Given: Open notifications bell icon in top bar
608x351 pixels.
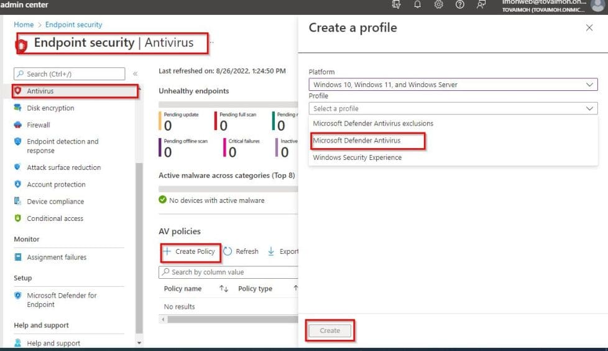Looking at the screenshot, I should 417,4.
